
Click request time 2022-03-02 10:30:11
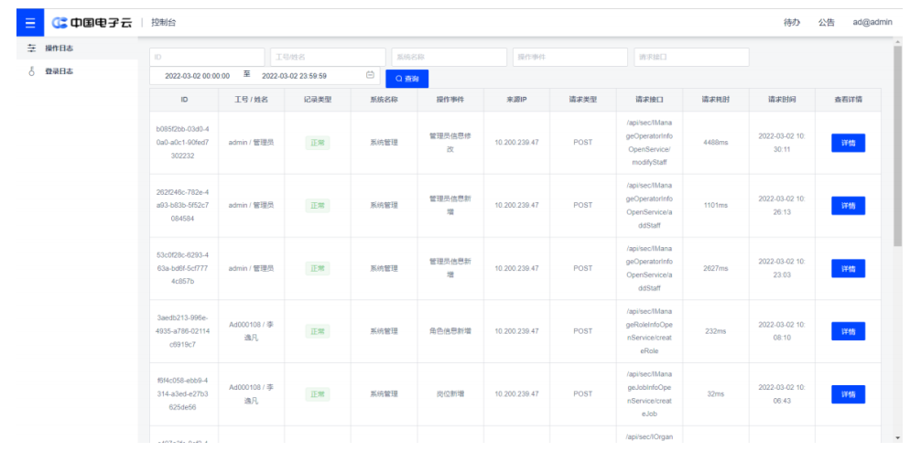tap(782, 142)
